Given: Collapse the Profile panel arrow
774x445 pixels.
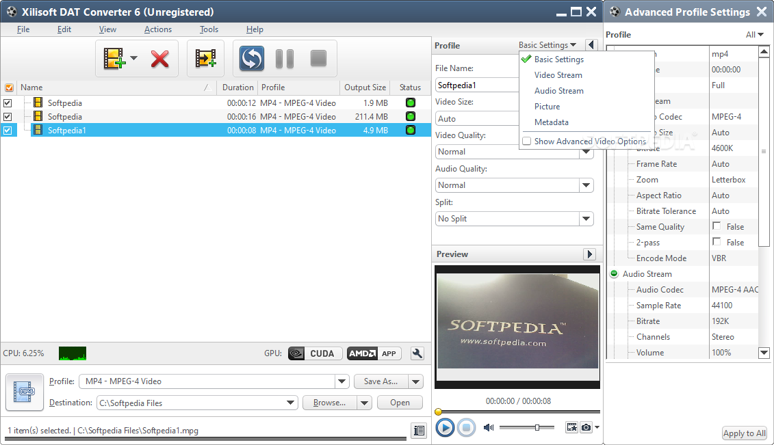Looking at the screenshot, I should 591,45.
